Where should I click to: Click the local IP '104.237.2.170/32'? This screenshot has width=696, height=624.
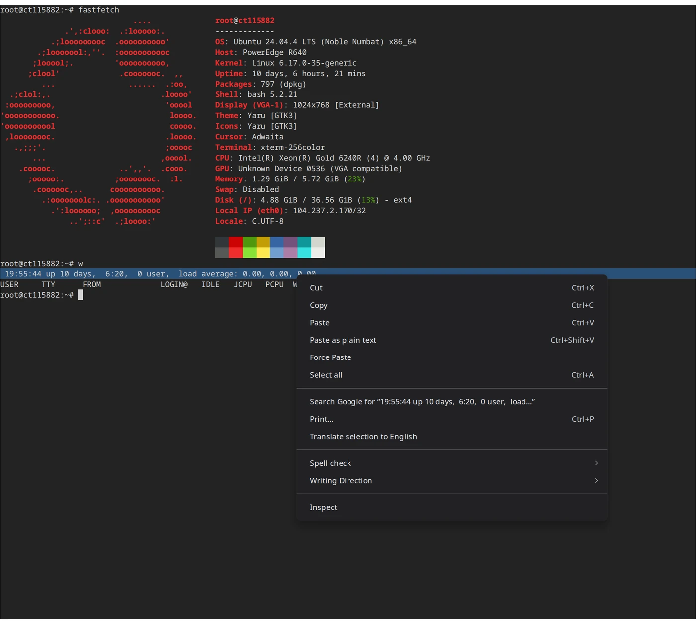click(330, 211)
